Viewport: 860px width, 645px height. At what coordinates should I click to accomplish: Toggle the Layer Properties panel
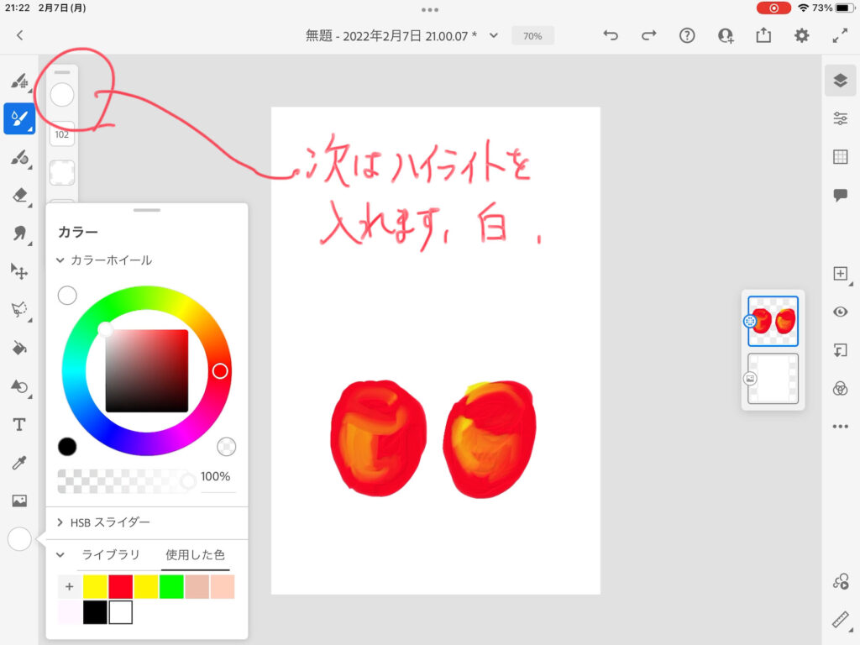840,118
